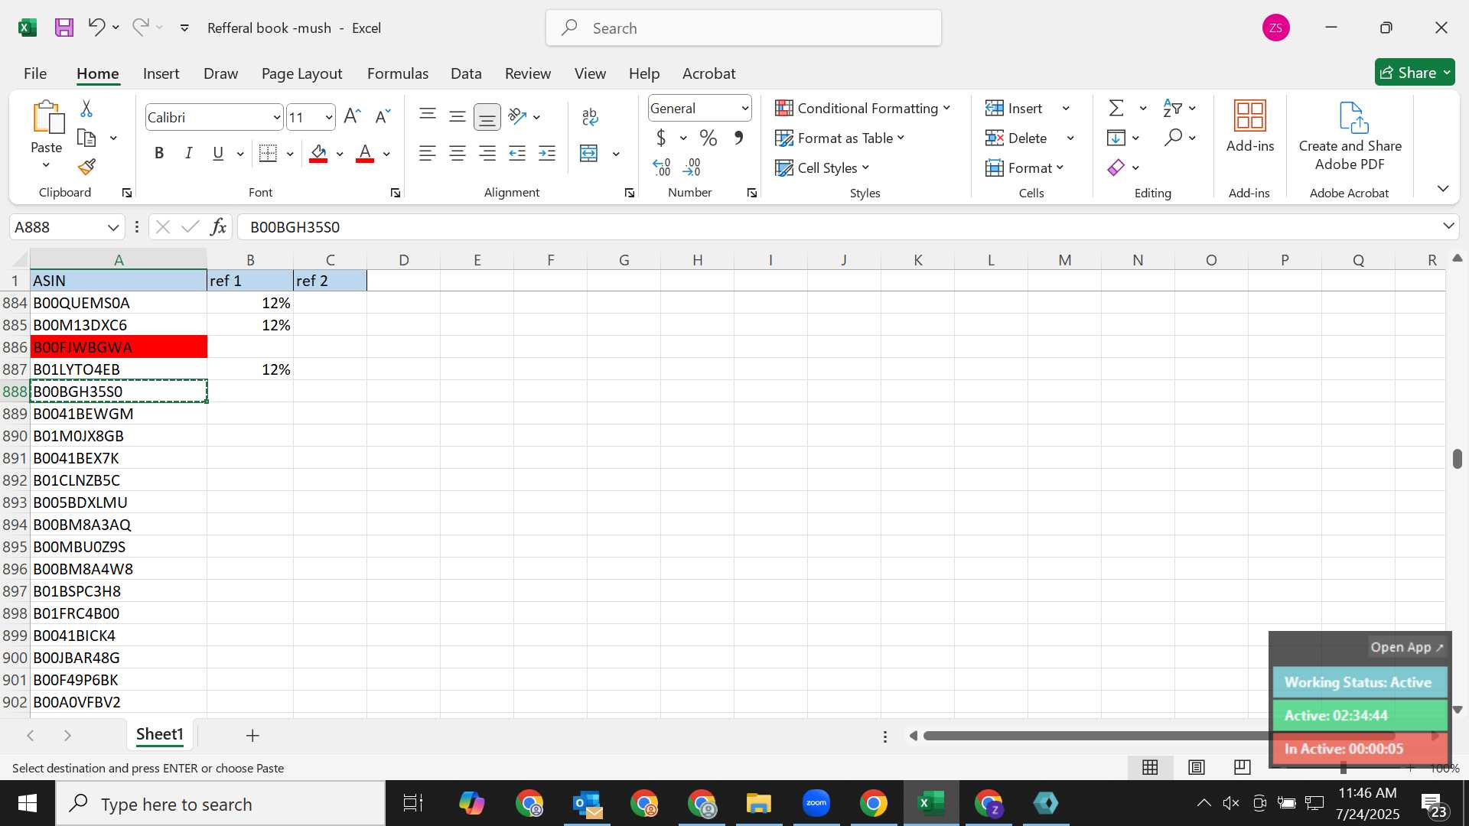1469x826 pixels.
Task: Apply Comma Style number format
Action: (738, 138)
